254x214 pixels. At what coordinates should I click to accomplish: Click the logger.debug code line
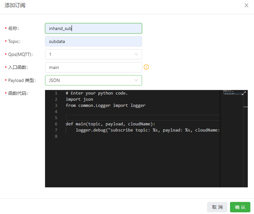(x=148, y=130)
